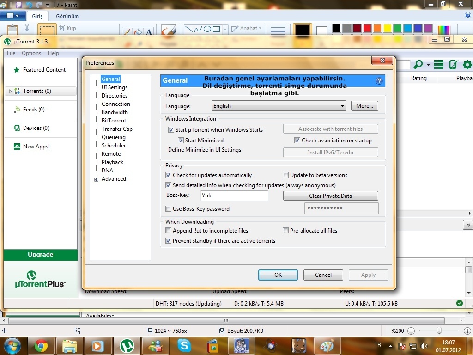Viewport: 473px width, 355px height.
Task: Choose the line shape in Paint
Action: (189, 29)
